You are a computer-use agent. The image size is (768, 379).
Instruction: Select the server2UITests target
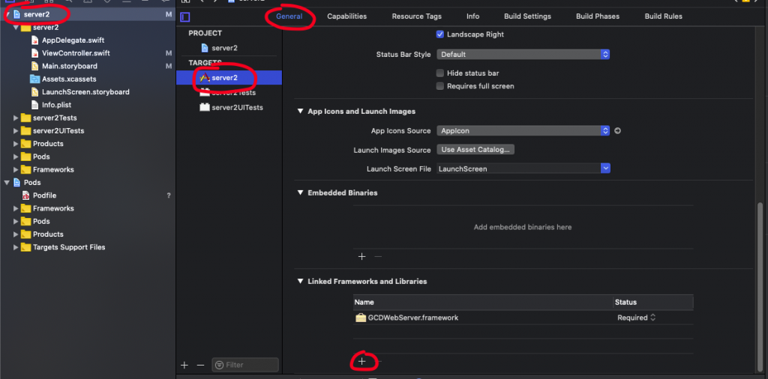(x=237, y=107)
